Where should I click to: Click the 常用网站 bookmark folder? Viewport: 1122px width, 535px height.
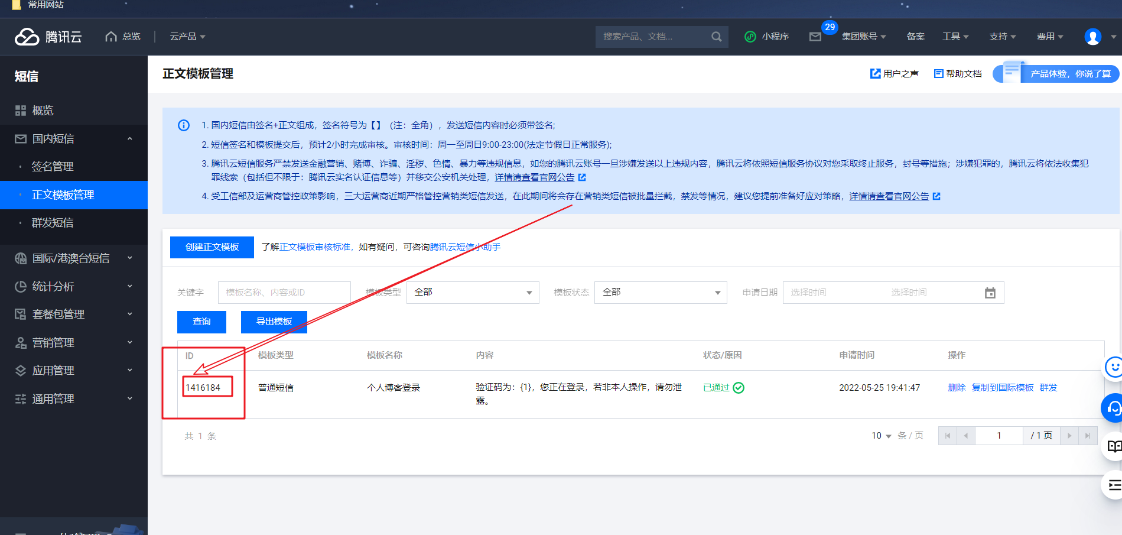point(38,5)
